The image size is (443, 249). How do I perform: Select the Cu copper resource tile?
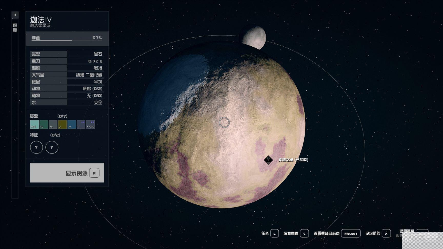44,125
